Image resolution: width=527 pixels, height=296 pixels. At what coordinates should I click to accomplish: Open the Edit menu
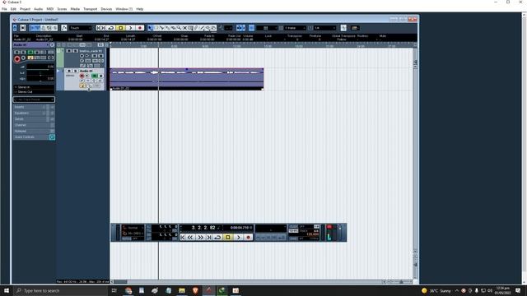13,9
